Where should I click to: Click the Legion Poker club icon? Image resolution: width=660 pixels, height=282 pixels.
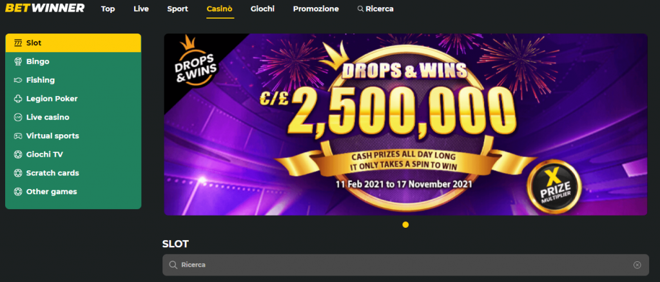click(17, 99)
